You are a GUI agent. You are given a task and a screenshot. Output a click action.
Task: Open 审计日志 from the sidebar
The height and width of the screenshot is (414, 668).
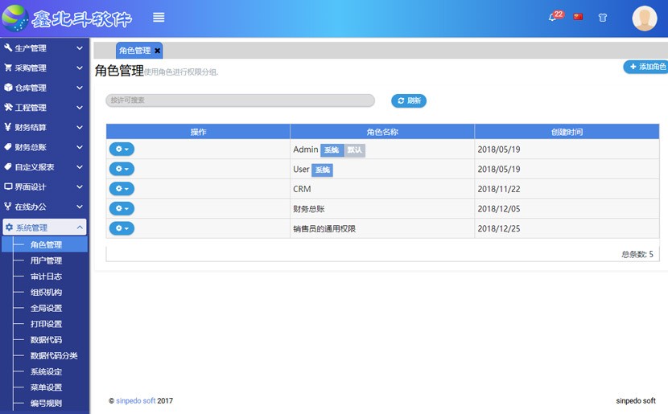point(46,277)
